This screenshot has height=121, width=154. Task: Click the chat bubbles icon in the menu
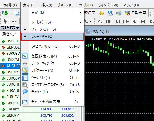[x=25, y=92]
